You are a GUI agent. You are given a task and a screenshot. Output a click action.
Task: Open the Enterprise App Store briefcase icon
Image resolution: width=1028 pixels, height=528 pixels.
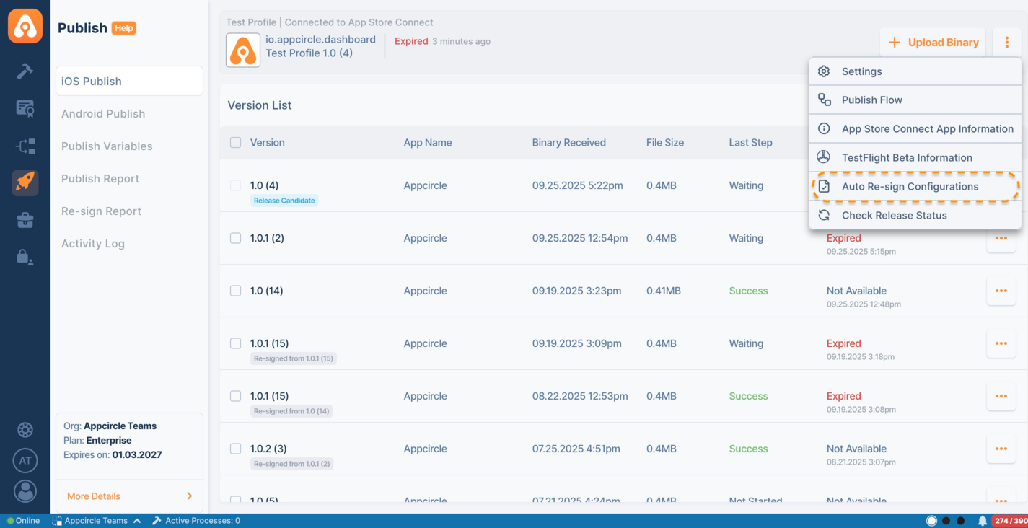coord(25,220)
